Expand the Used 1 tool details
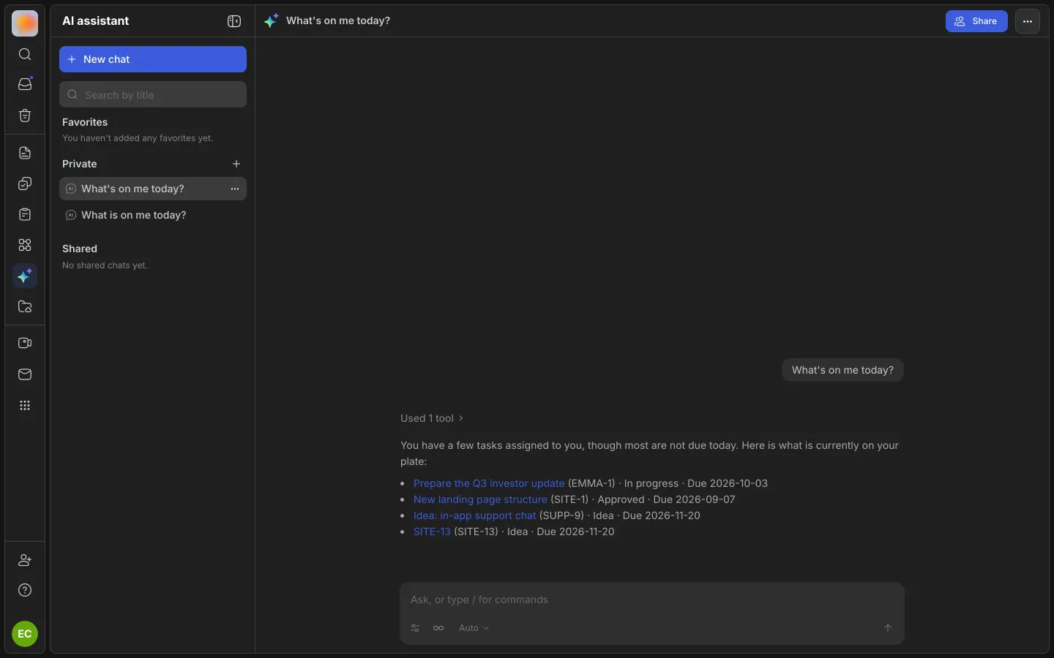 (x=432, y=418)
